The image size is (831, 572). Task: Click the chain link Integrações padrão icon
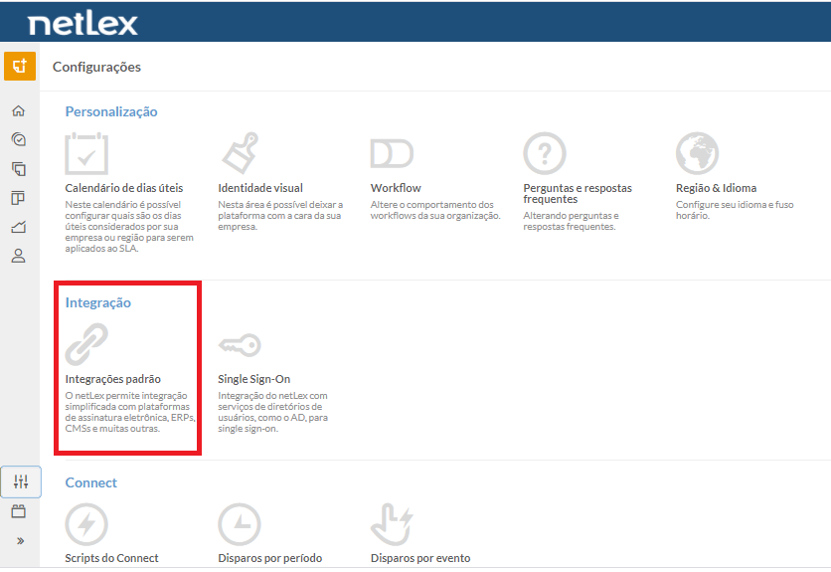point(86,345)
